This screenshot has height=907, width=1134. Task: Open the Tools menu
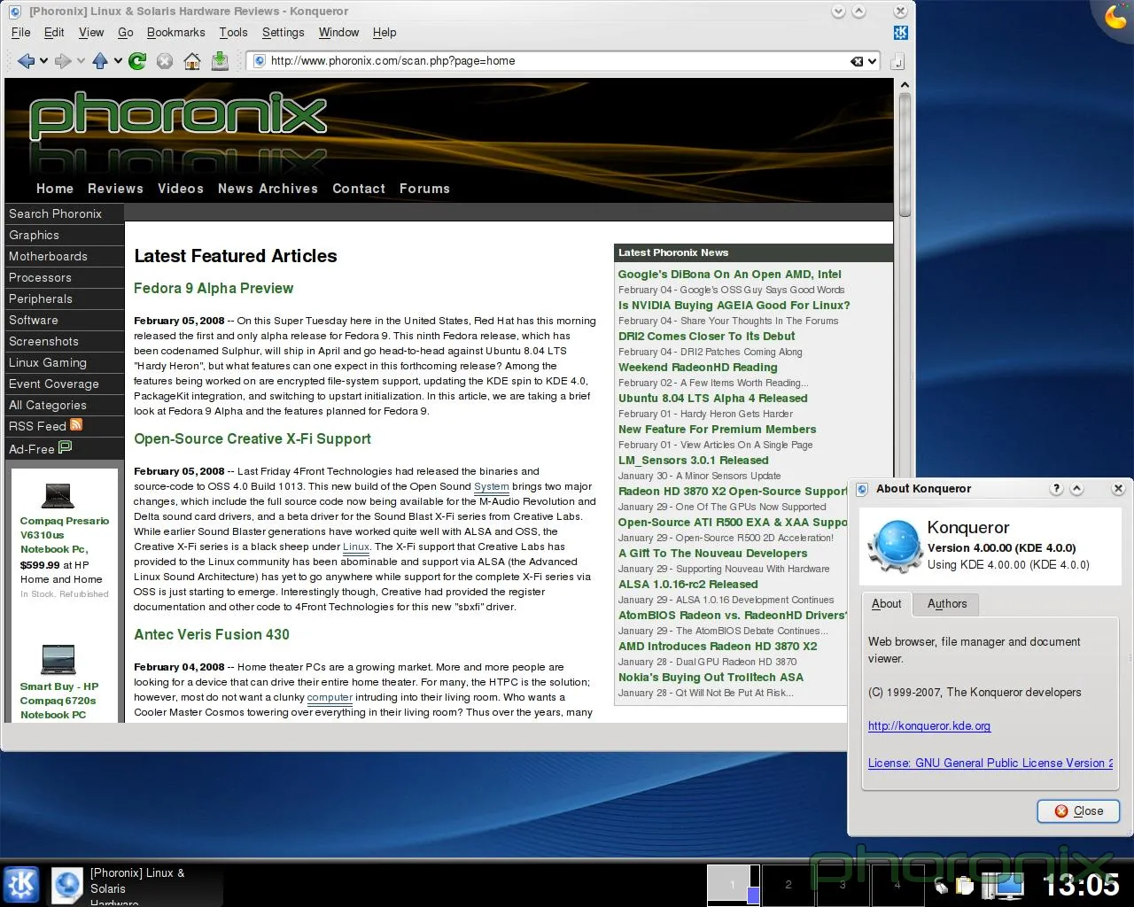pyautogui.click(x=233, y=33)
